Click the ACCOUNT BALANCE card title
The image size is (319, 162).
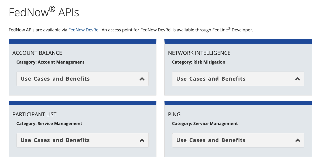pyautogui.click(x=37, y=53)
